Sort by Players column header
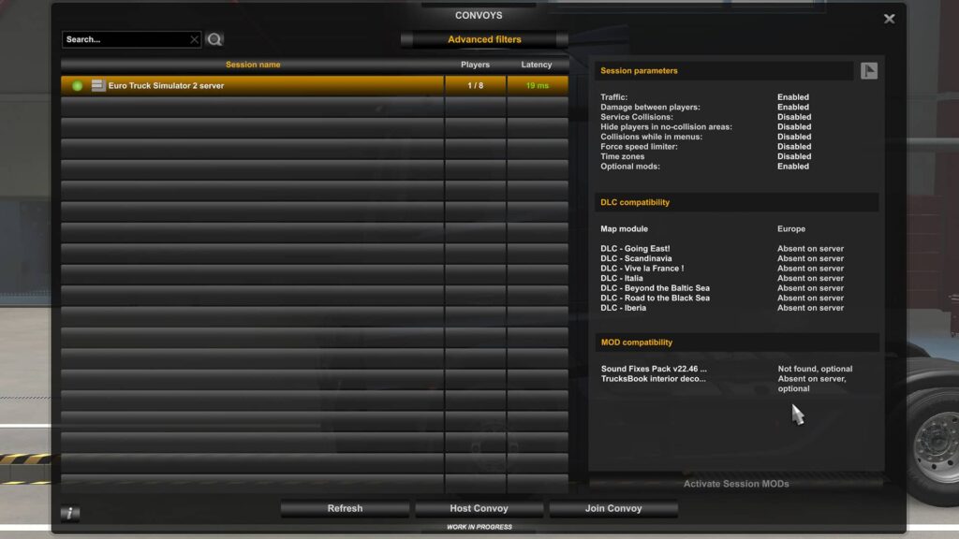This screenshot has height=539, width=959. point(475,65)
